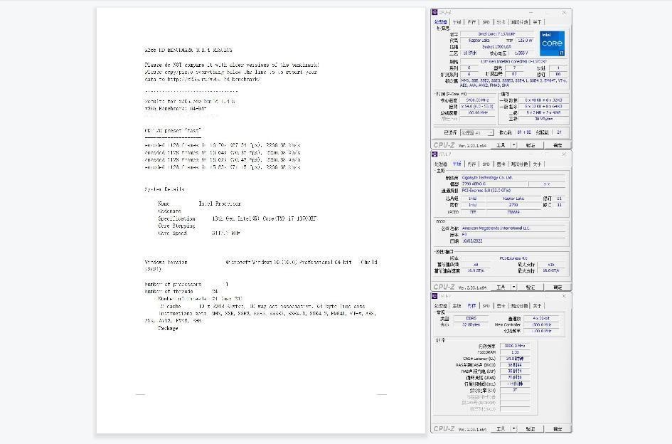Click the 125.0 W TDP value
672x444 pixels.
pos(525,41)
